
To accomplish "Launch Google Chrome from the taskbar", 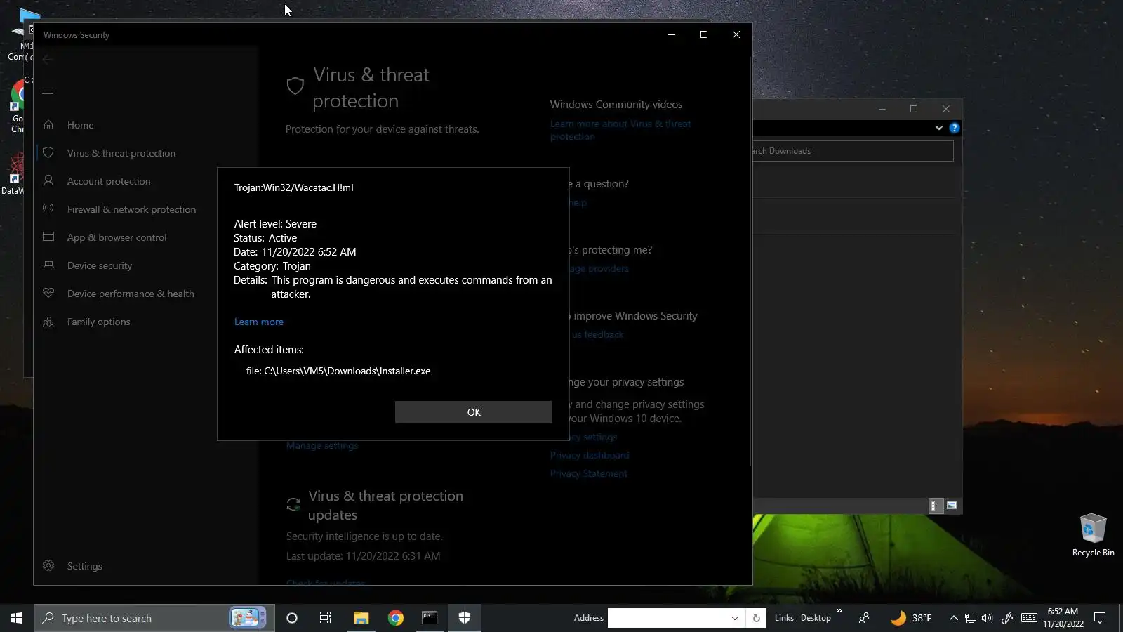I will pyautogui.click(x=396, y=618).
